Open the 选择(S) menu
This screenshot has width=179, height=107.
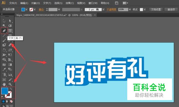(x=58, y=3)
